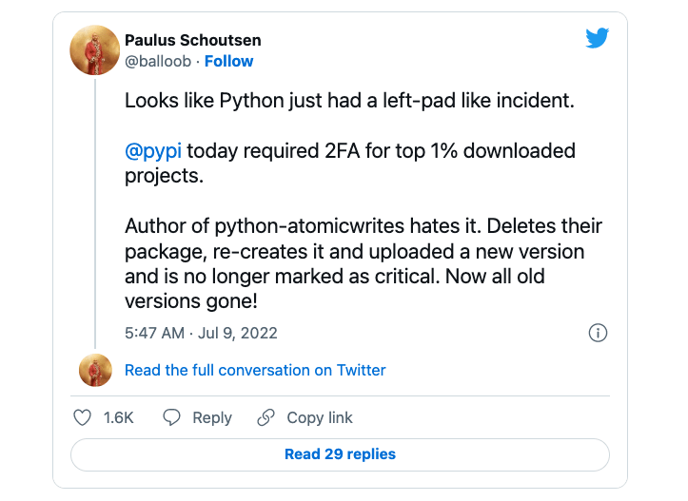
Task: Click the Twitter bird logo
Action: (x=597, y=38)
